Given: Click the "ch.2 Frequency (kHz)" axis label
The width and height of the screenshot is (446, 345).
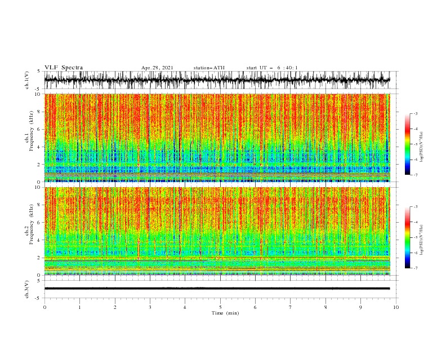Looking at the screenshot, I should tap(29, 224).
